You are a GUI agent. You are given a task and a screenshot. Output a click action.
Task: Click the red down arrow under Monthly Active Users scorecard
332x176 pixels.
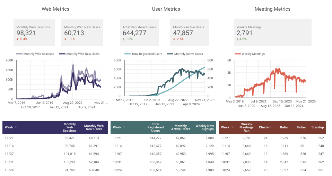click(174, 39)
